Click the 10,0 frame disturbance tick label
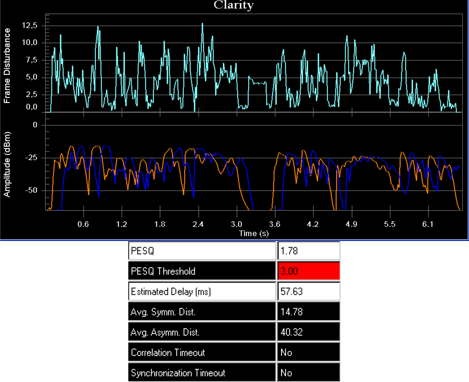Image resolution: width=469 pixels, height=382 pixels. click(x=29, y=42)
